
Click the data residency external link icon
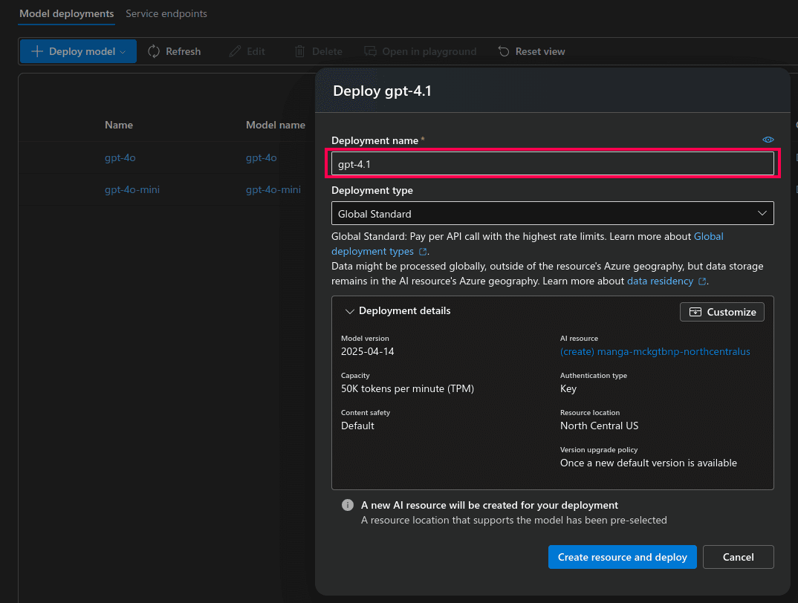click(x=702, y=280)
